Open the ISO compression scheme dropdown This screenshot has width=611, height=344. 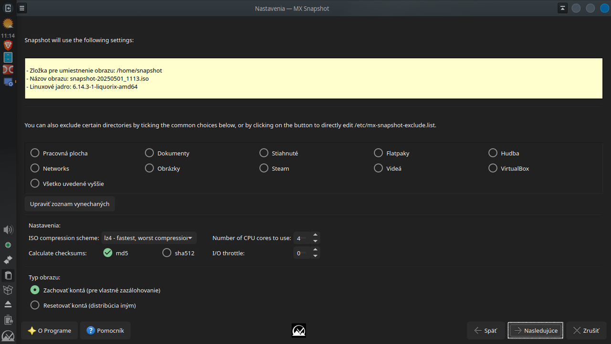[x=149, y=238]
